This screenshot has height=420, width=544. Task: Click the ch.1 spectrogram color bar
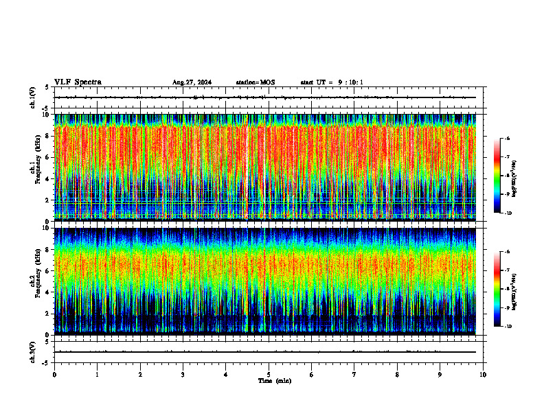497,176
